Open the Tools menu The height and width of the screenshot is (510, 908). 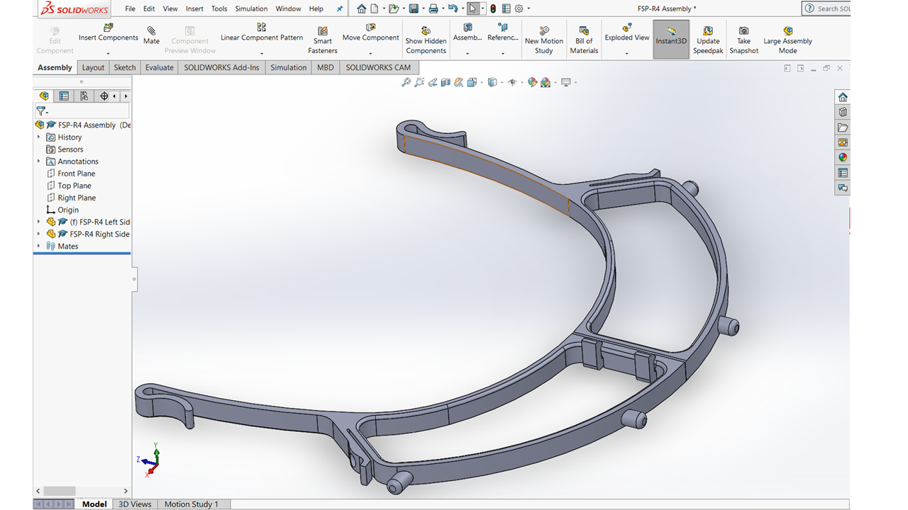[219, 8]
